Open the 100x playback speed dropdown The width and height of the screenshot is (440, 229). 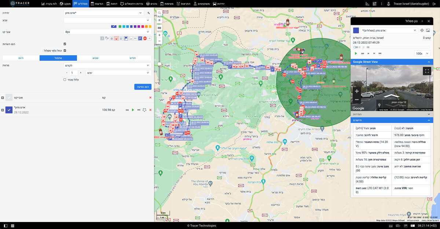422,53
